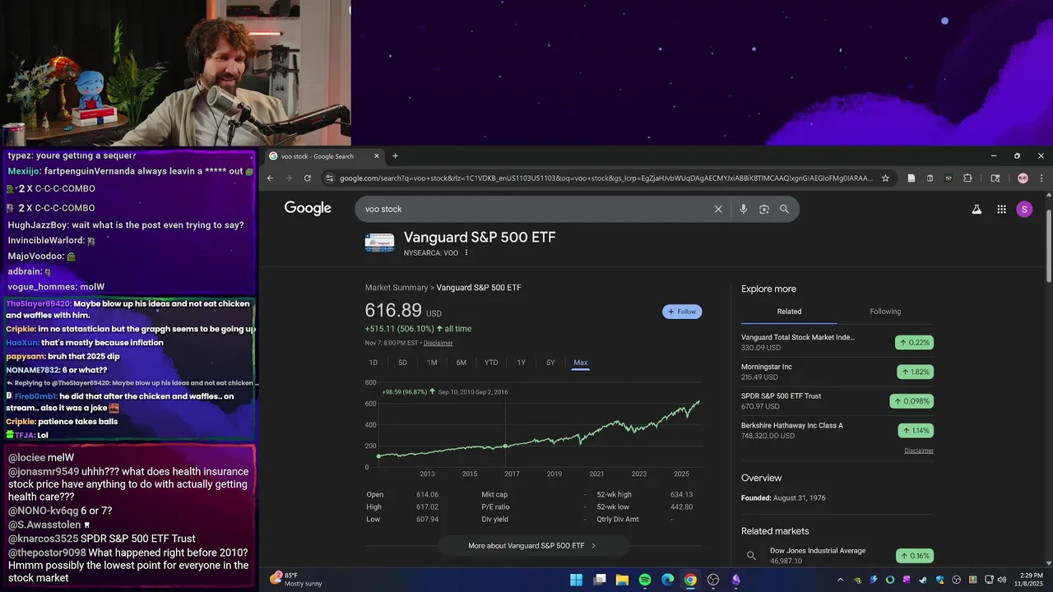Start voice search with microphone icon
Screen dimensions: 1053x592
coord(744,209)
